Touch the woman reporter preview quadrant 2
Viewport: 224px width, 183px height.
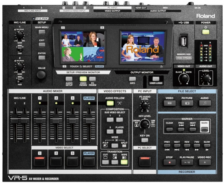94,39
